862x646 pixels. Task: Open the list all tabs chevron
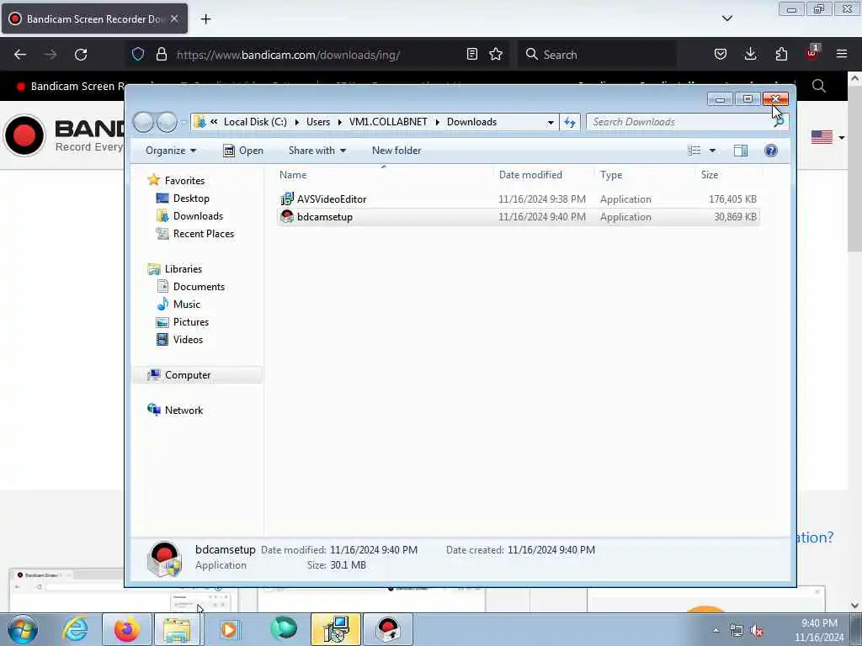[726, 19]
